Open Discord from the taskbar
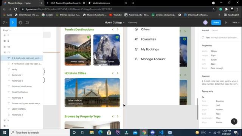 152,133
